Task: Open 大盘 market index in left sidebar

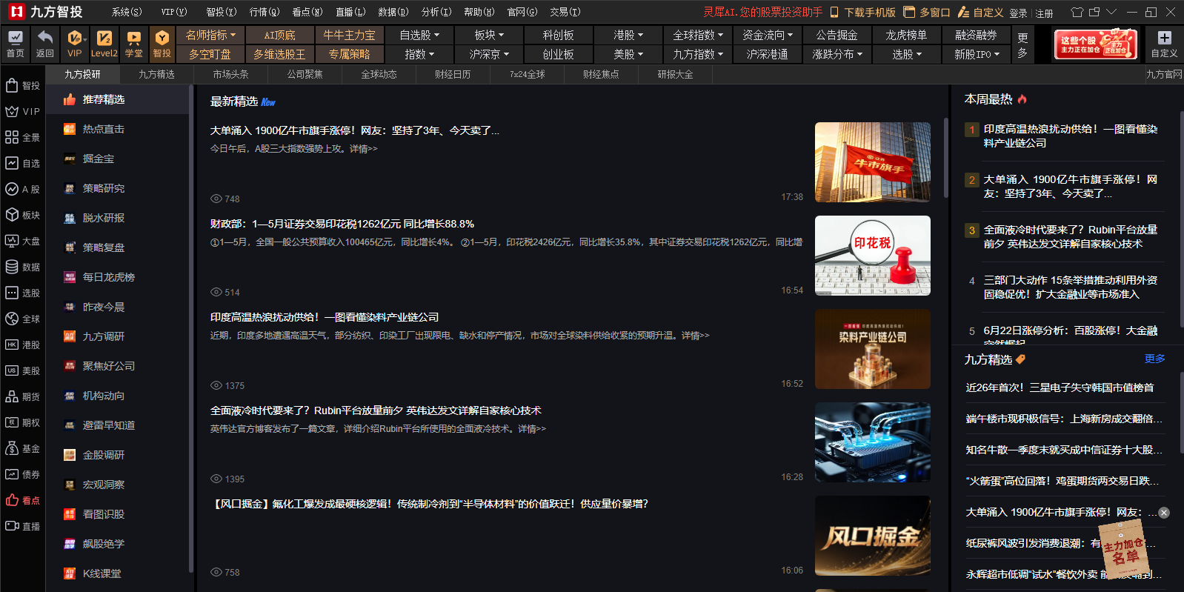Action: 23,241
